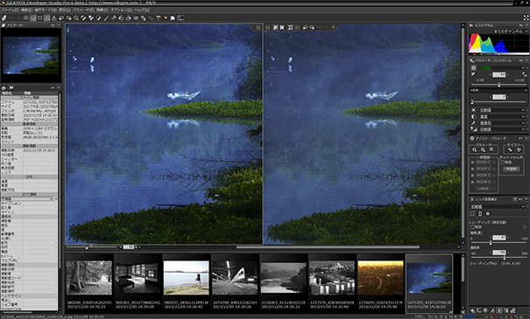Click the contrast half-circle icon
The height and width of the screenshot is (319, 530).
(474, 116)
